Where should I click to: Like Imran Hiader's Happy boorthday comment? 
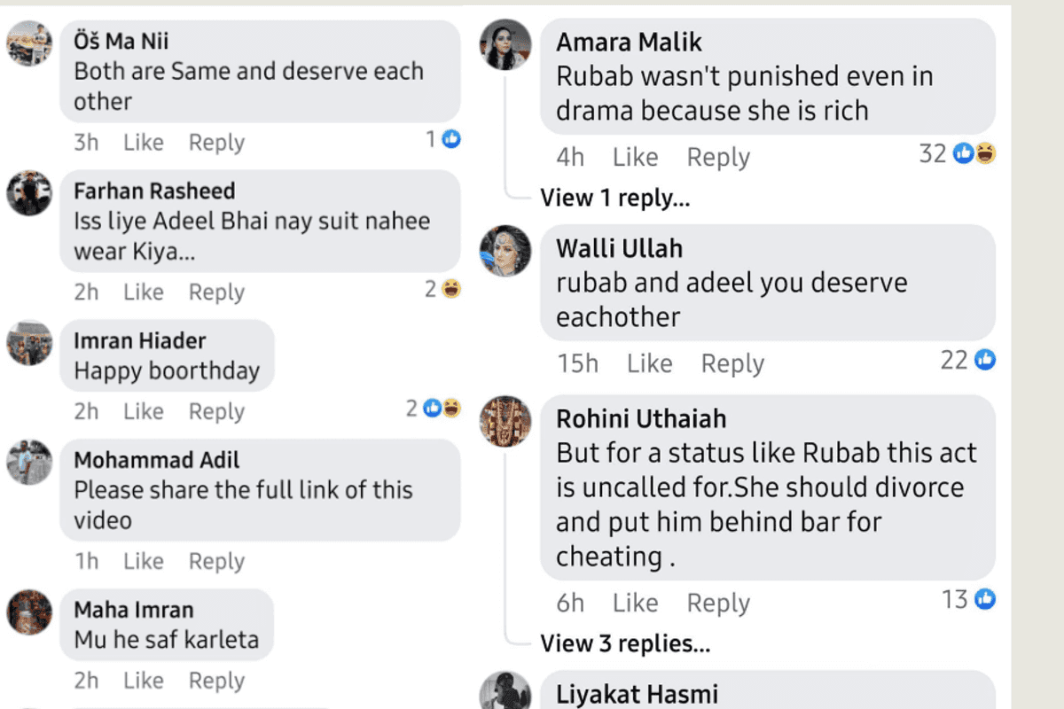pos(143,412)
